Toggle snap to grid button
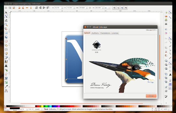This screenshot has width=176, height=113. (170, 84)
